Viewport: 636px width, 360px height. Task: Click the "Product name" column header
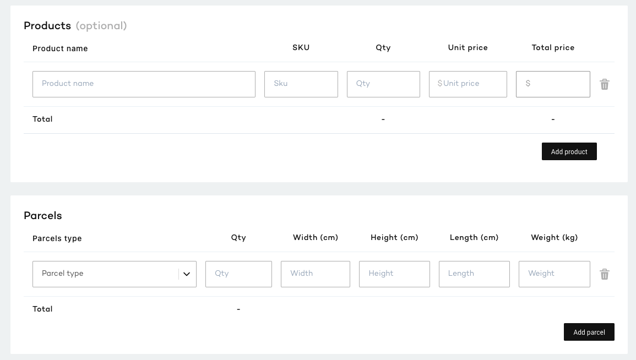point(60,48)
